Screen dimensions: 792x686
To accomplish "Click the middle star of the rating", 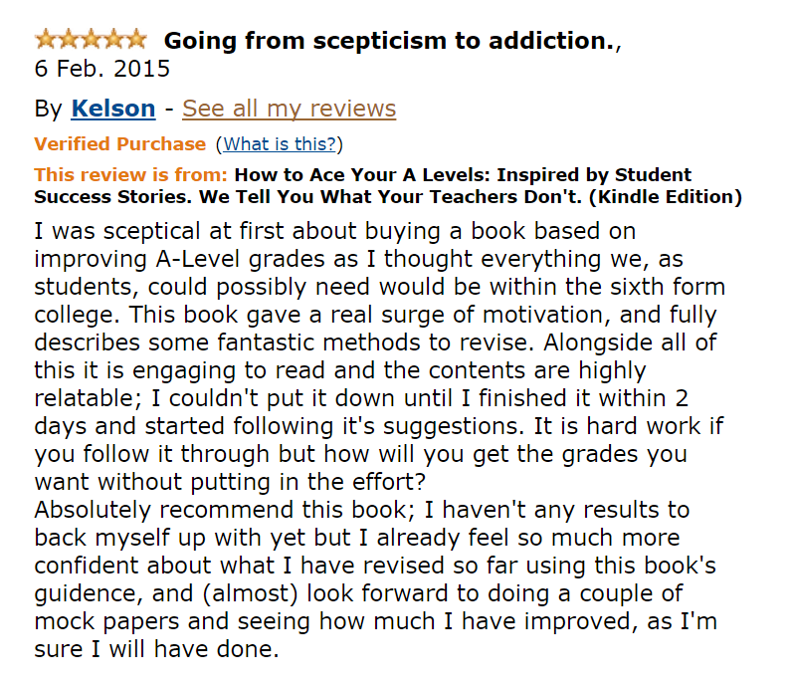I will click(x=91, y=40).
